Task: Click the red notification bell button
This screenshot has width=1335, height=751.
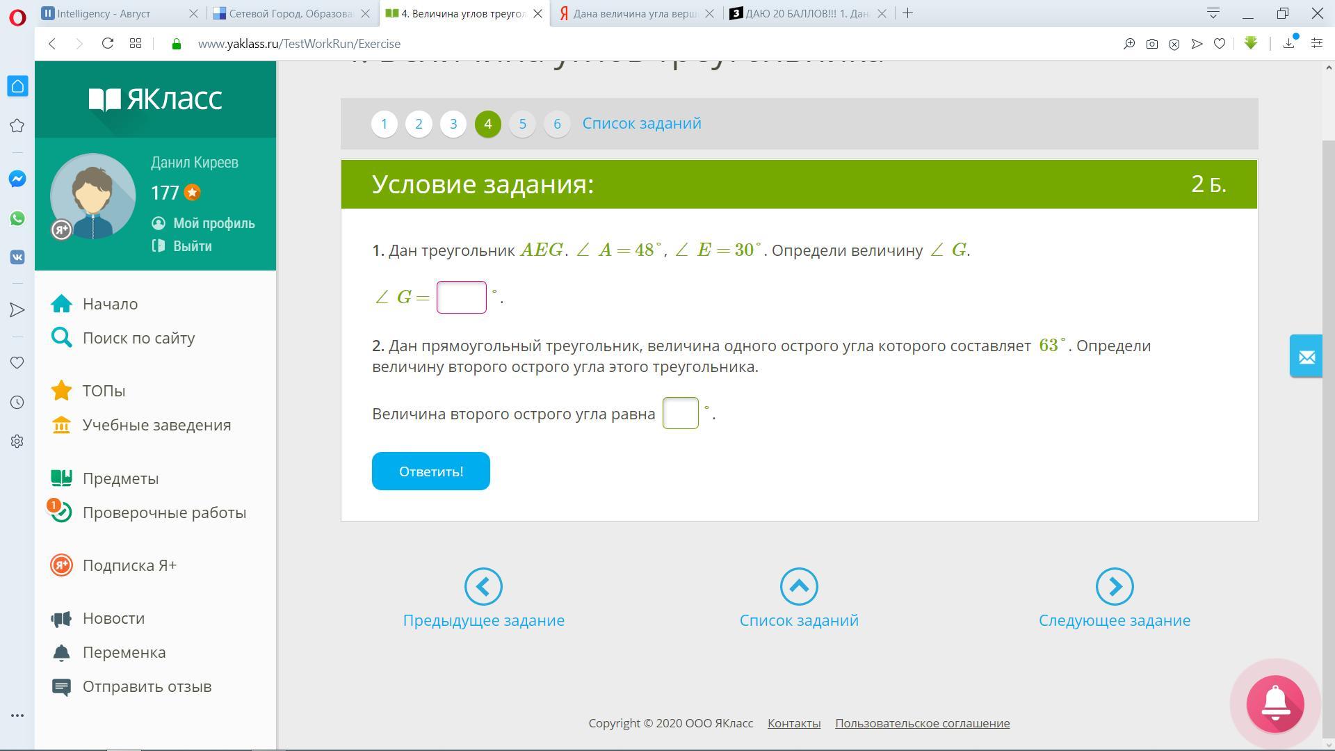Action: click(1275, 704)
